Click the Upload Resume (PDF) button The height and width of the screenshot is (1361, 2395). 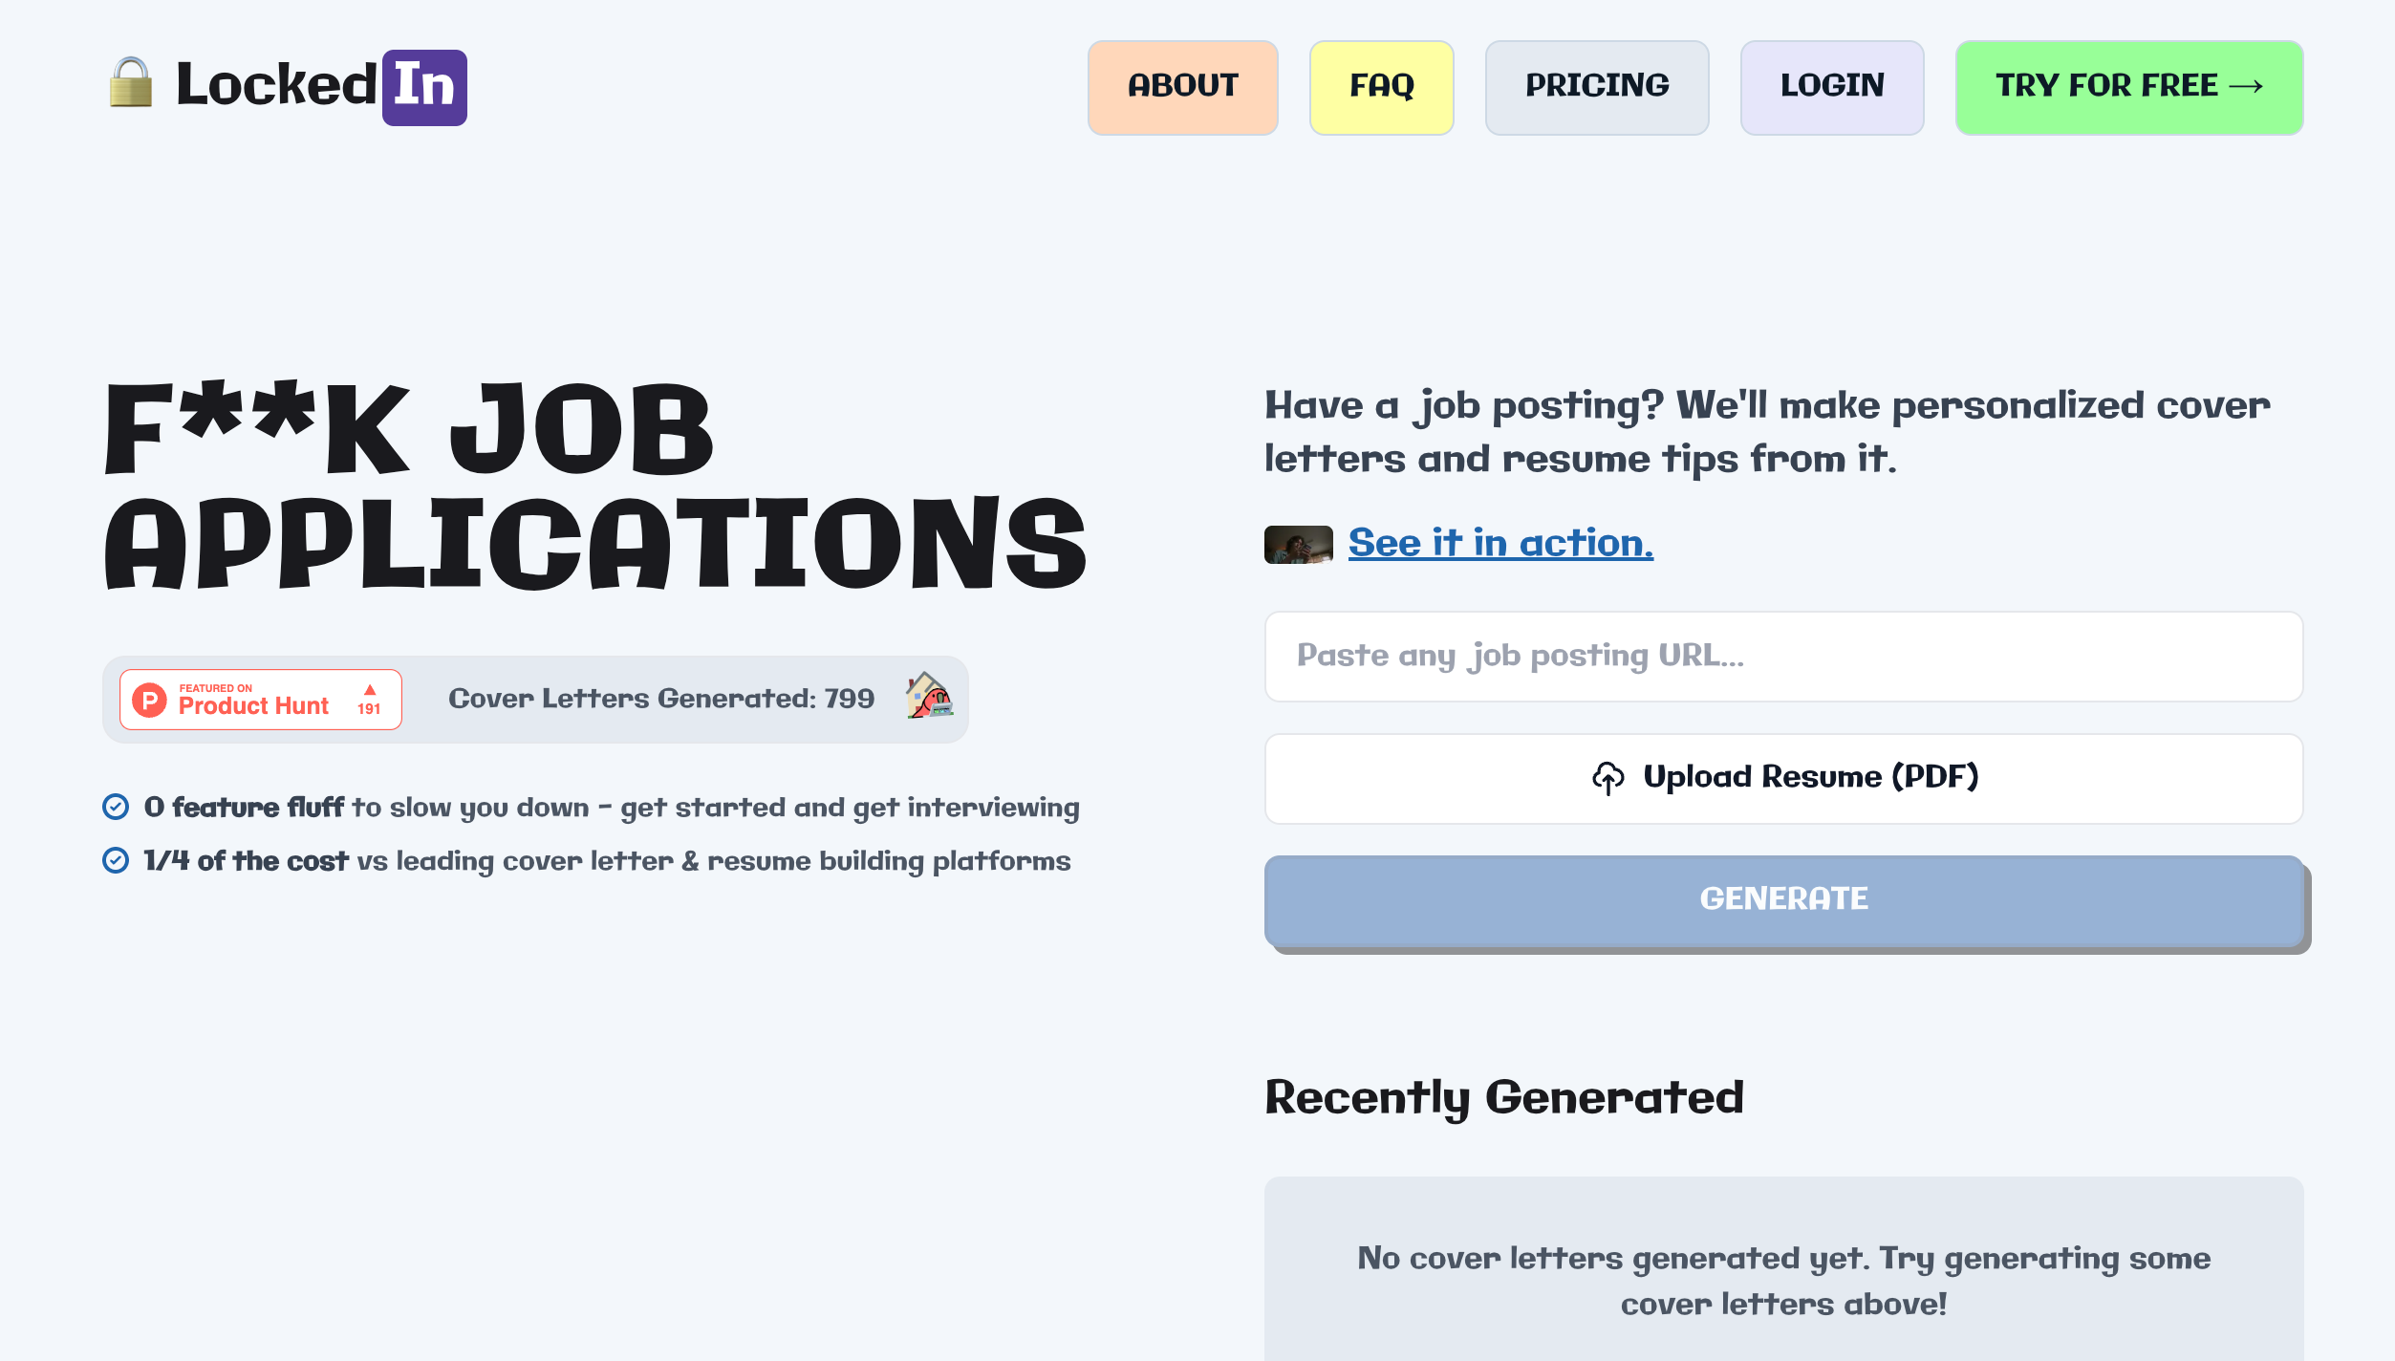(1783, 778)
